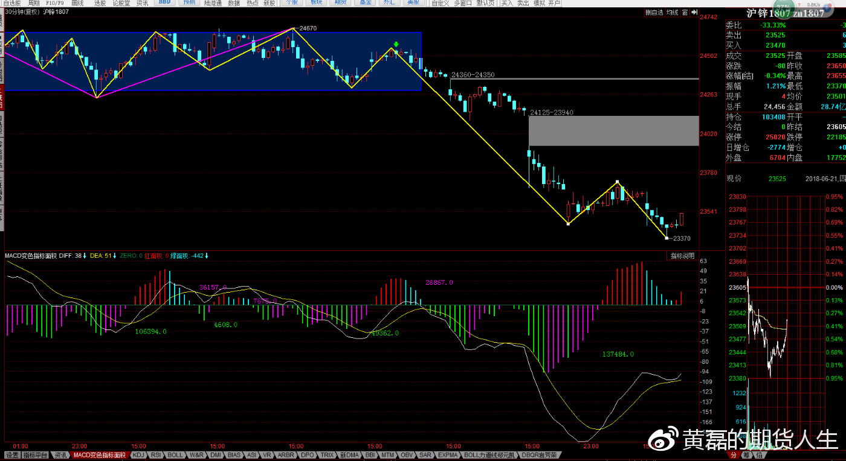The image size is (846, 461).
Task: Click the DIFF down arrow in MACD header
Action: [x=85, y=256]
